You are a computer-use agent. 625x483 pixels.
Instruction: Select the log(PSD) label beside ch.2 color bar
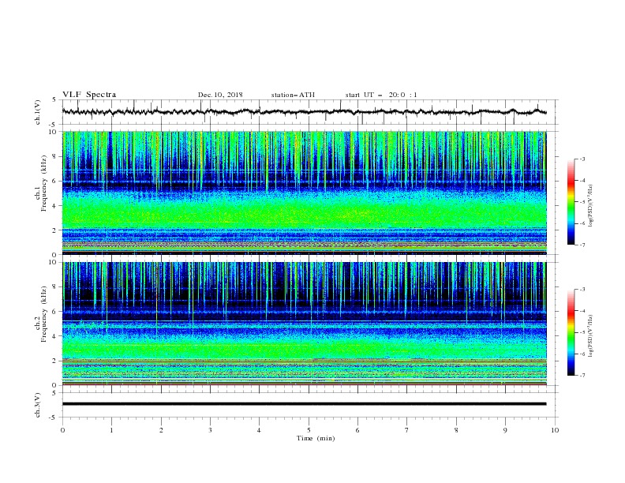click(x=591, y=336)
